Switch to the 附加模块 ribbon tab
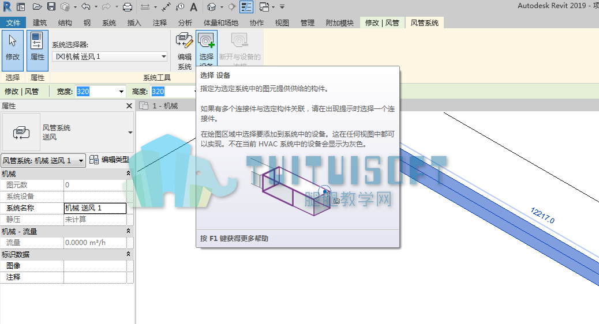 point(340,23)
